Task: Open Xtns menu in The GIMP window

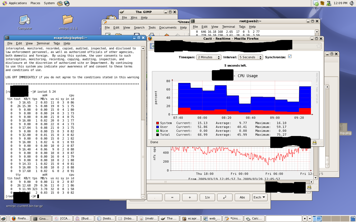Action: click(x=134, y=17)
